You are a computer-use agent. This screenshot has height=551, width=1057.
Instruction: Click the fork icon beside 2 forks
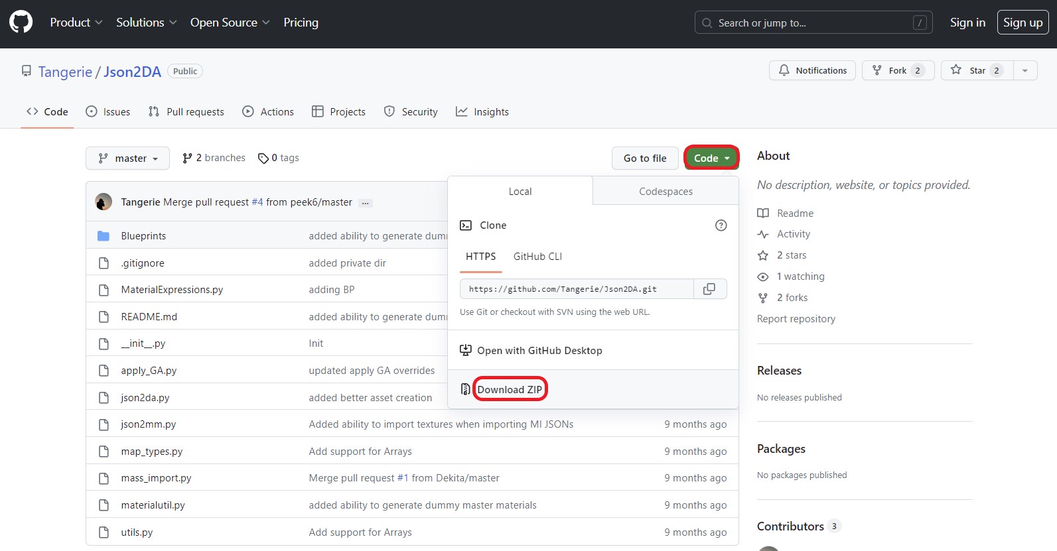(x=763, y=298)
